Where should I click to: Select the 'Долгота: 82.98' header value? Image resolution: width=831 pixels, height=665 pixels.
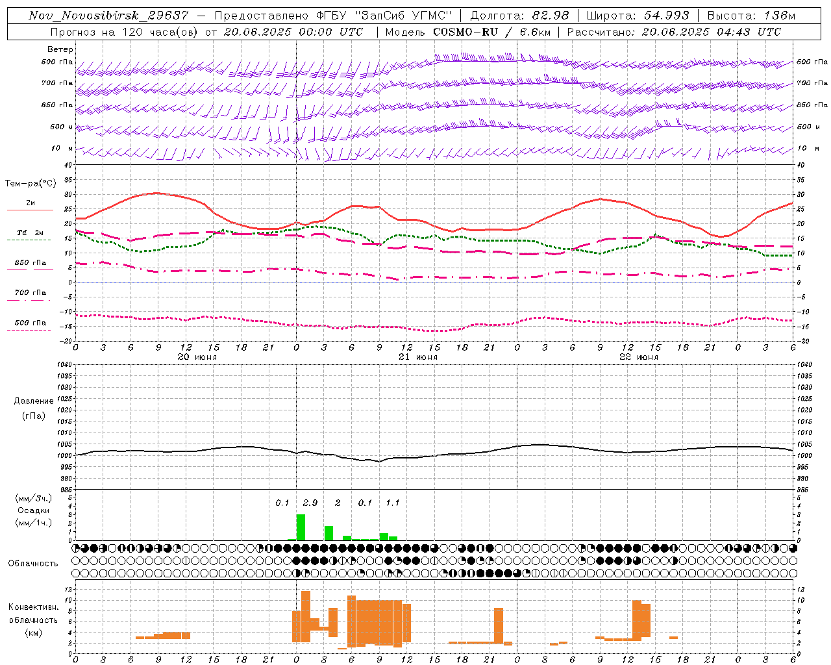pos(519,16)
